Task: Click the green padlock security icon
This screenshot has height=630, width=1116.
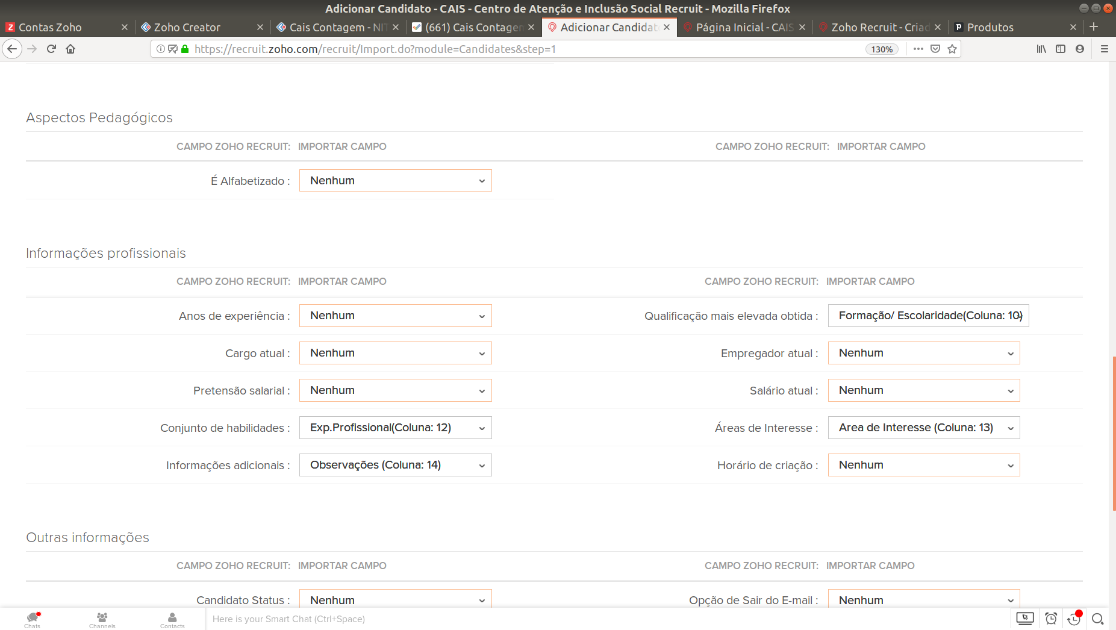Action: pyautogui.click(x=185, y=49)
